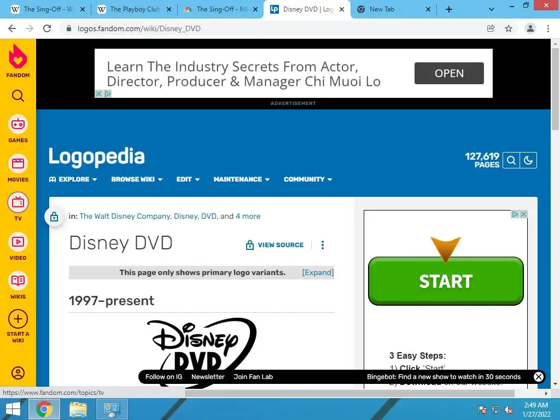Click the wiki search button beside page count
The image size is (560, 420).
(511, 160)
